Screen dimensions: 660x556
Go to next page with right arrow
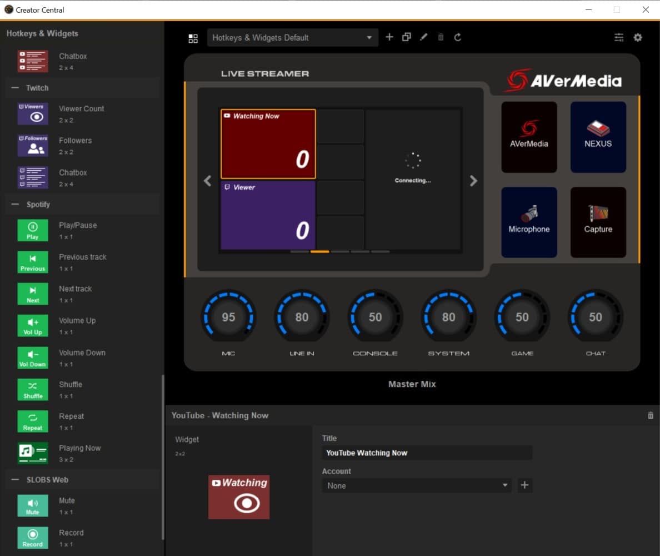coord(473,181)
